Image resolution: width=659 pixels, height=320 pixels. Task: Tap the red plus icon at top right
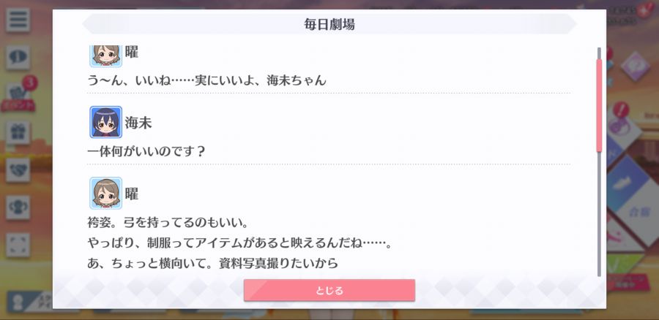pos(644,11)
